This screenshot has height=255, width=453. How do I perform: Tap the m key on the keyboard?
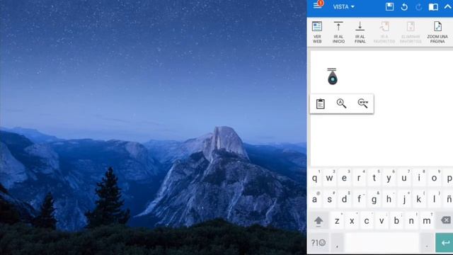coord(427,221)
